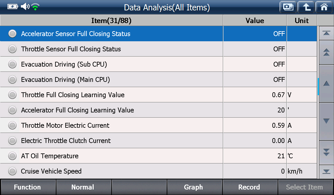
Task: Click the blue scrollbar position indicator
Action: [x=318, y=86]
